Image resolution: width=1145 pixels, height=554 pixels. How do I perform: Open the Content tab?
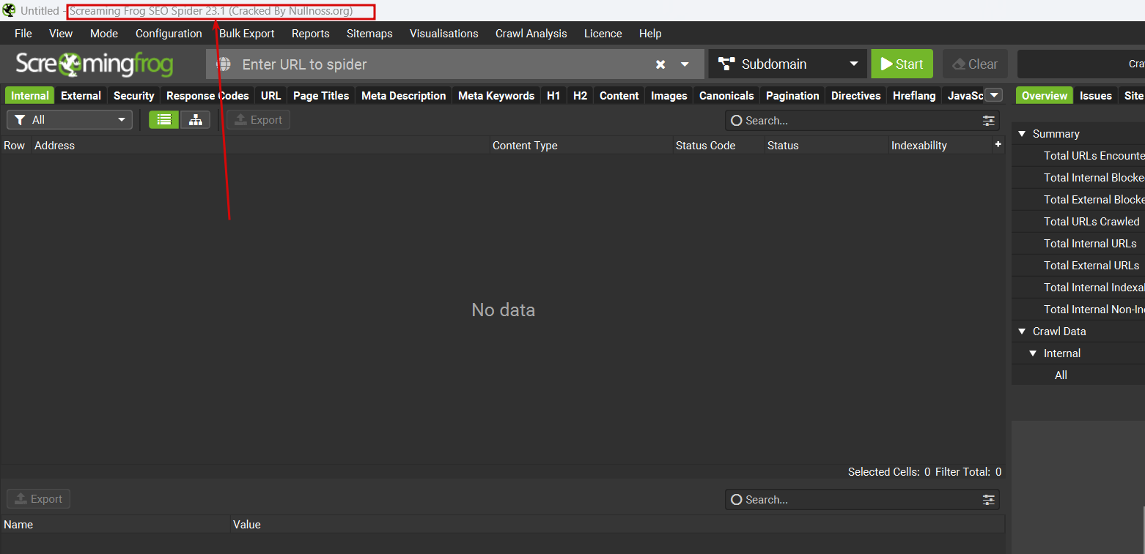pyautogui.click(x=619, y=96)
